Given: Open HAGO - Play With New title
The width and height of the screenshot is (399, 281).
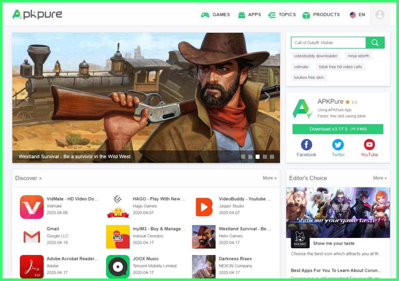Looking at the screenshot, I should 159,199.
